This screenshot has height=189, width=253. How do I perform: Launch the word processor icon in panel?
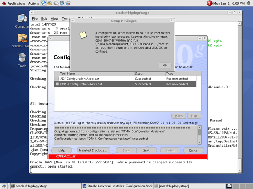56,3
